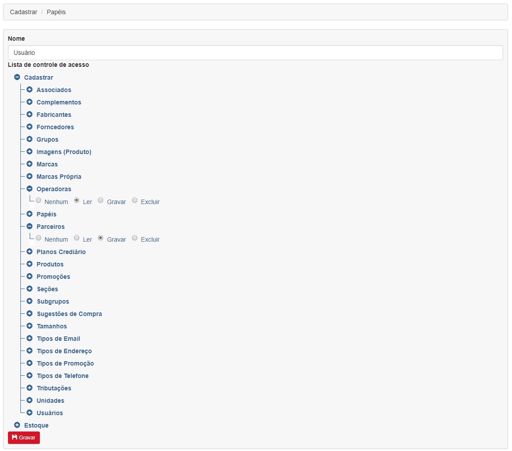Viewport: 512px width, 451px height.
Task: Expand Marcas Própria plus icon
Action: (x=29, y=177)
